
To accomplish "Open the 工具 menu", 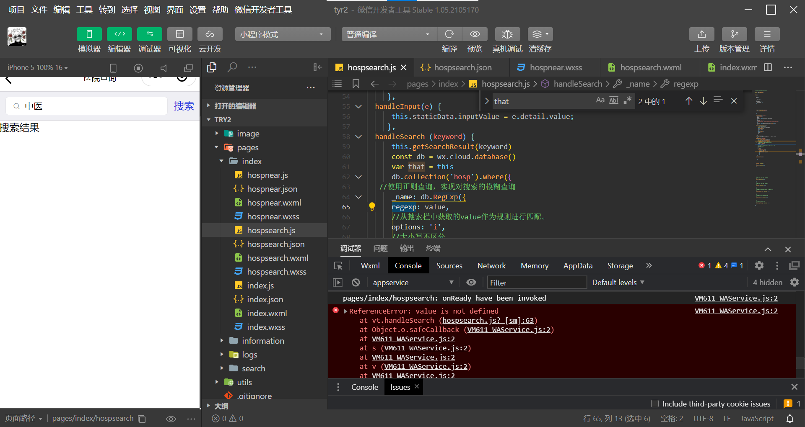I will pyautogui.click(x=84, y=10).
